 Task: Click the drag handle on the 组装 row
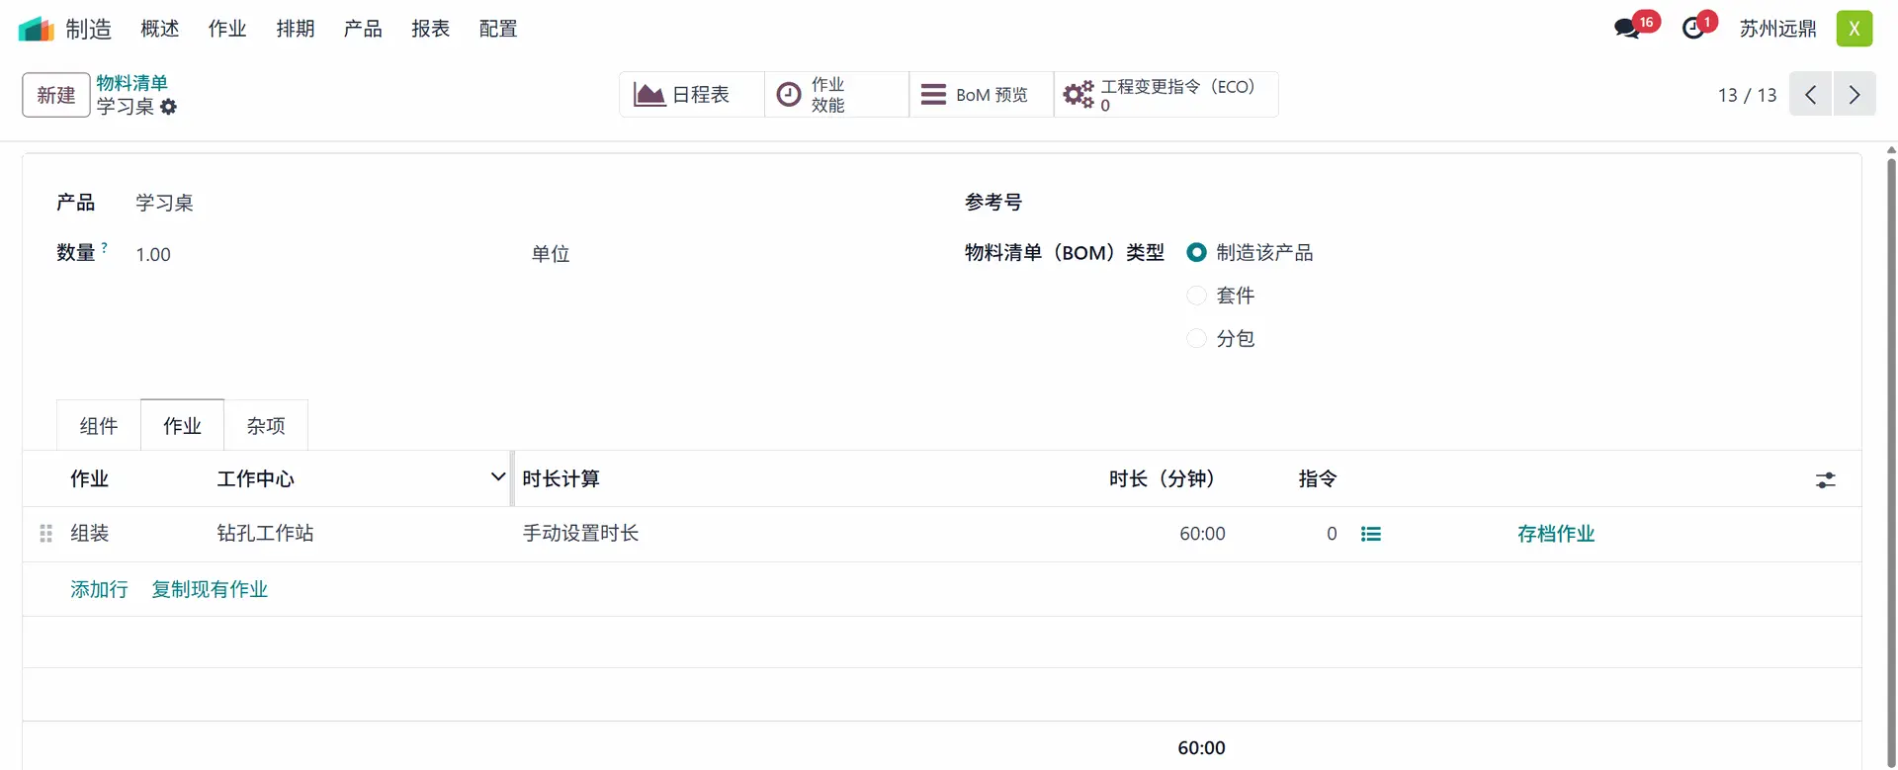click(45, 534)
